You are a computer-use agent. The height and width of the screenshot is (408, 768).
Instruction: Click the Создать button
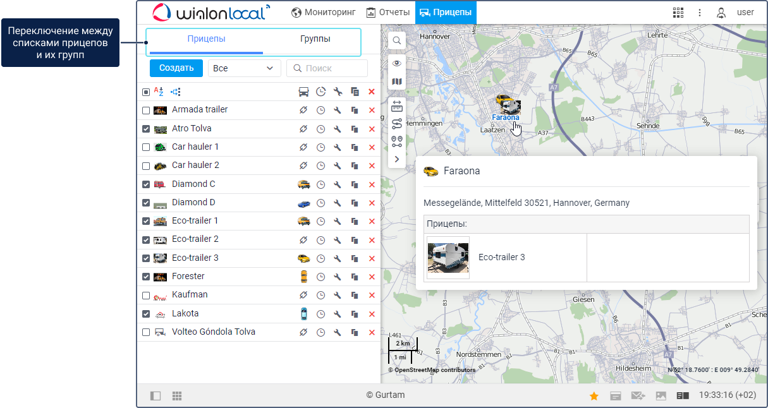[176, 68]
